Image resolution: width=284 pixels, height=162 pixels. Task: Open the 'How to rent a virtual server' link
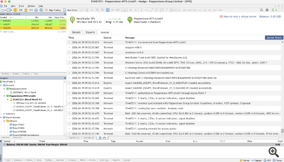tap(240, 17)
